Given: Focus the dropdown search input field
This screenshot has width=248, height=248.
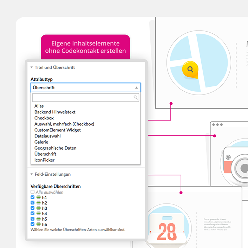Looking at the screenshot, I should click(86, 97).
